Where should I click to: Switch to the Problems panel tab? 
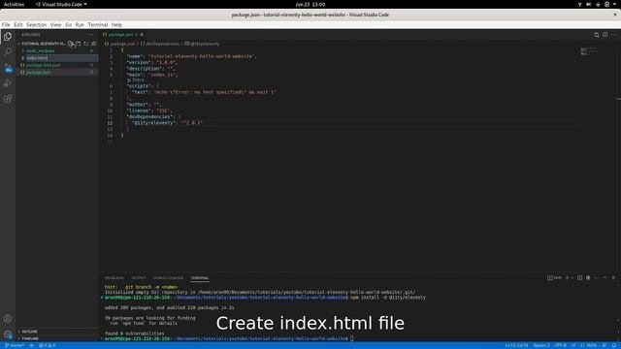[114, 278]
